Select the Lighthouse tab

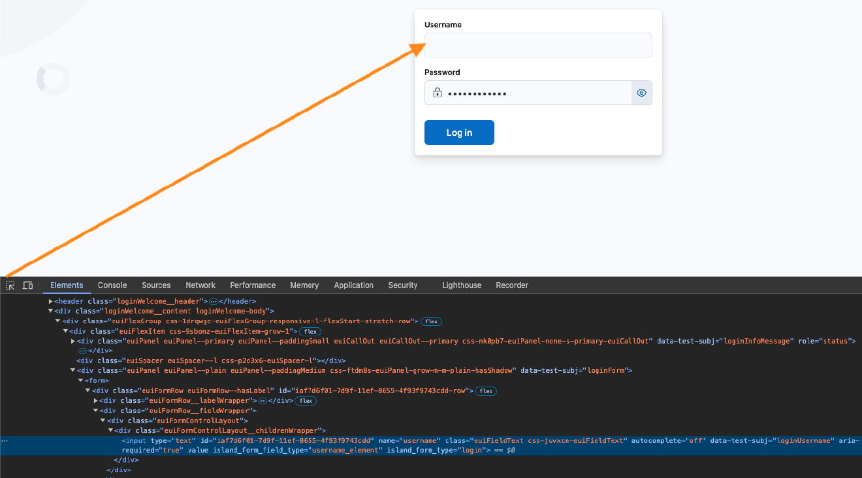pyautogui.click(x=461, y=285)
